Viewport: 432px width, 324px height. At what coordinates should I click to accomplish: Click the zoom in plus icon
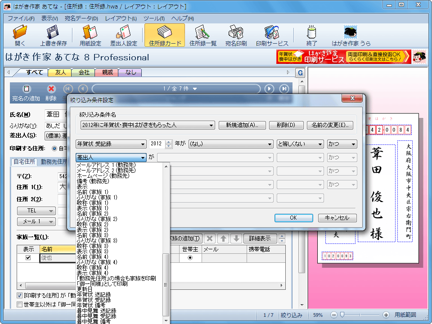[386, 315]
